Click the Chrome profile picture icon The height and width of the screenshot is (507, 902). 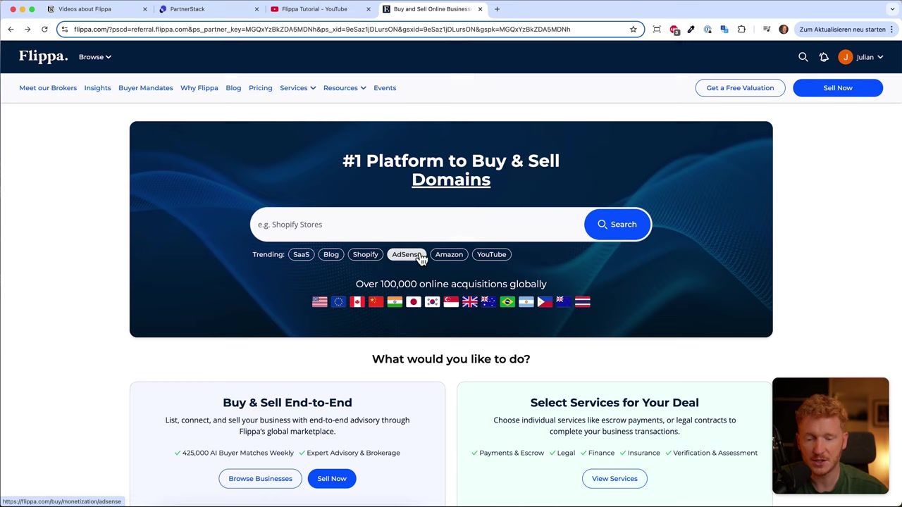tap(784, 29)
